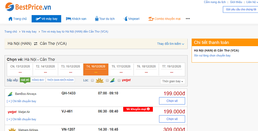Click flight number VJ-461
Screen dimensions: 258x131
point(67,111)
